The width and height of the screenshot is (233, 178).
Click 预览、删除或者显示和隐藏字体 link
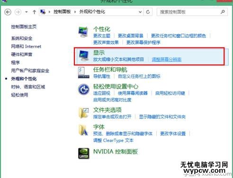pyautogui.click(x=123, y=133)
